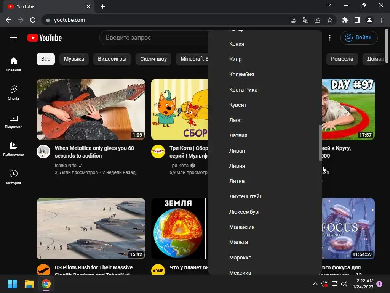
Task: Reload the page
Action: tap(33, 20)
